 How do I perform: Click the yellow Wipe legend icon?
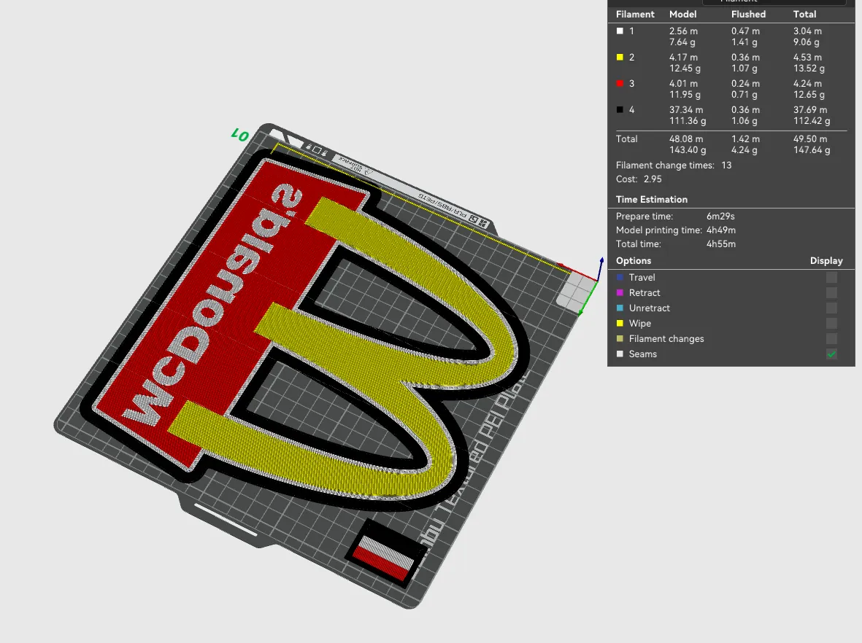(x=620, y=324)
